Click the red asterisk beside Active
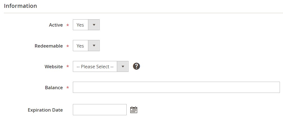283x120 pixels. coord(68,25)
